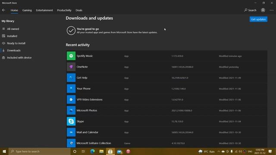Open Task View on the taskbar
The height and width of the screenshot is (155, 276).
(x=83, y=151)
